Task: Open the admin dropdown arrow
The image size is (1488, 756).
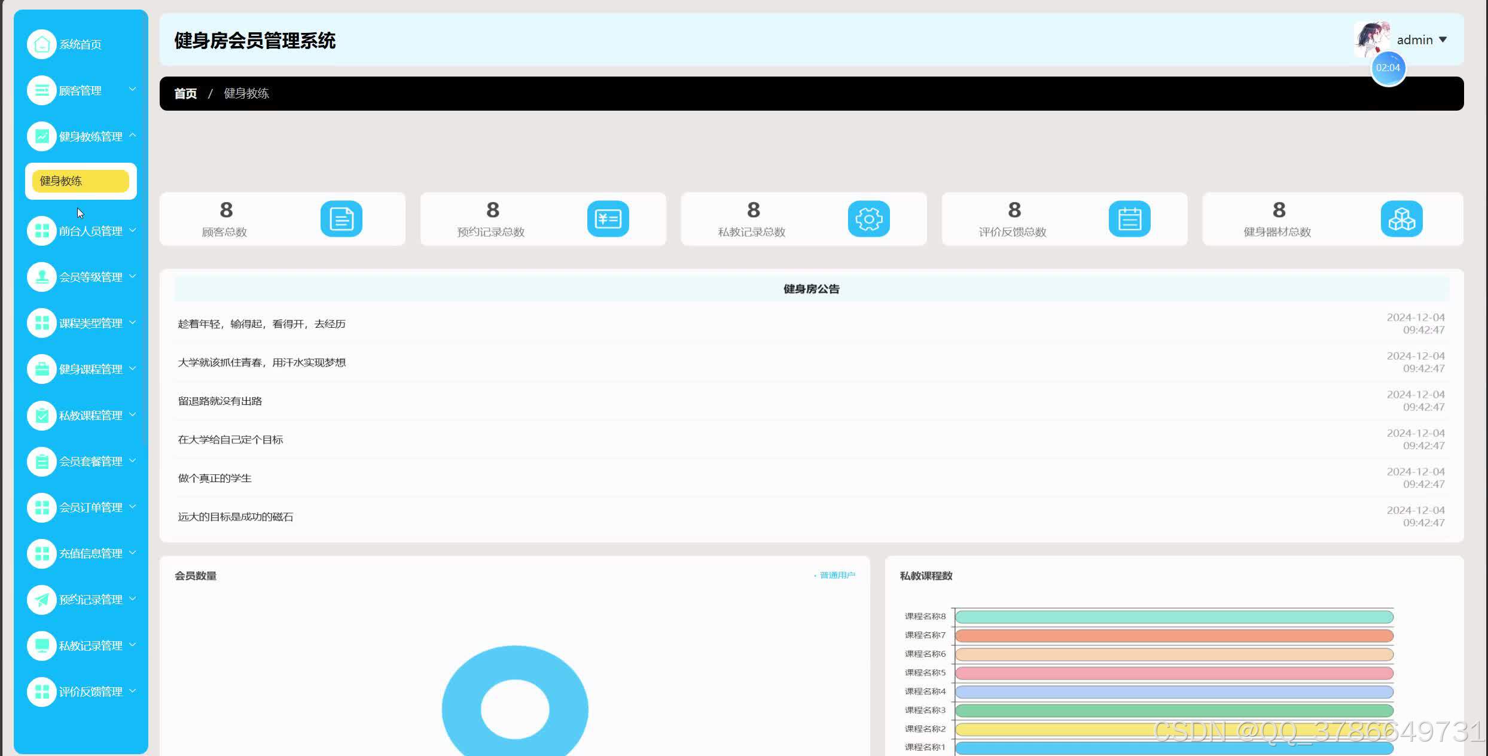Action: click(1443, 40)
